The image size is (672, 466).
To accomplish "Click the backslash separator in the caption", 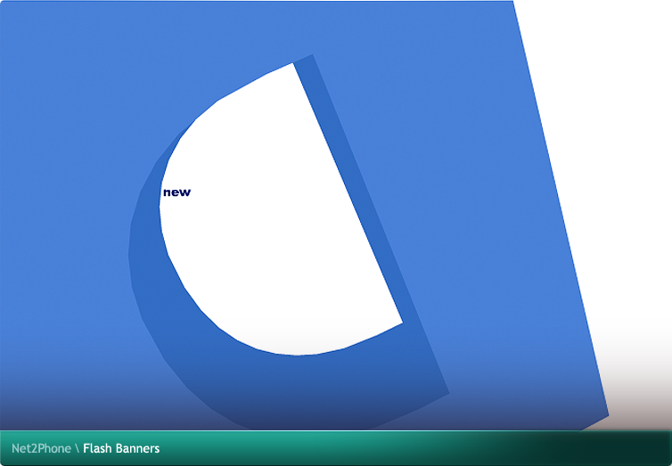I will 77,448.
